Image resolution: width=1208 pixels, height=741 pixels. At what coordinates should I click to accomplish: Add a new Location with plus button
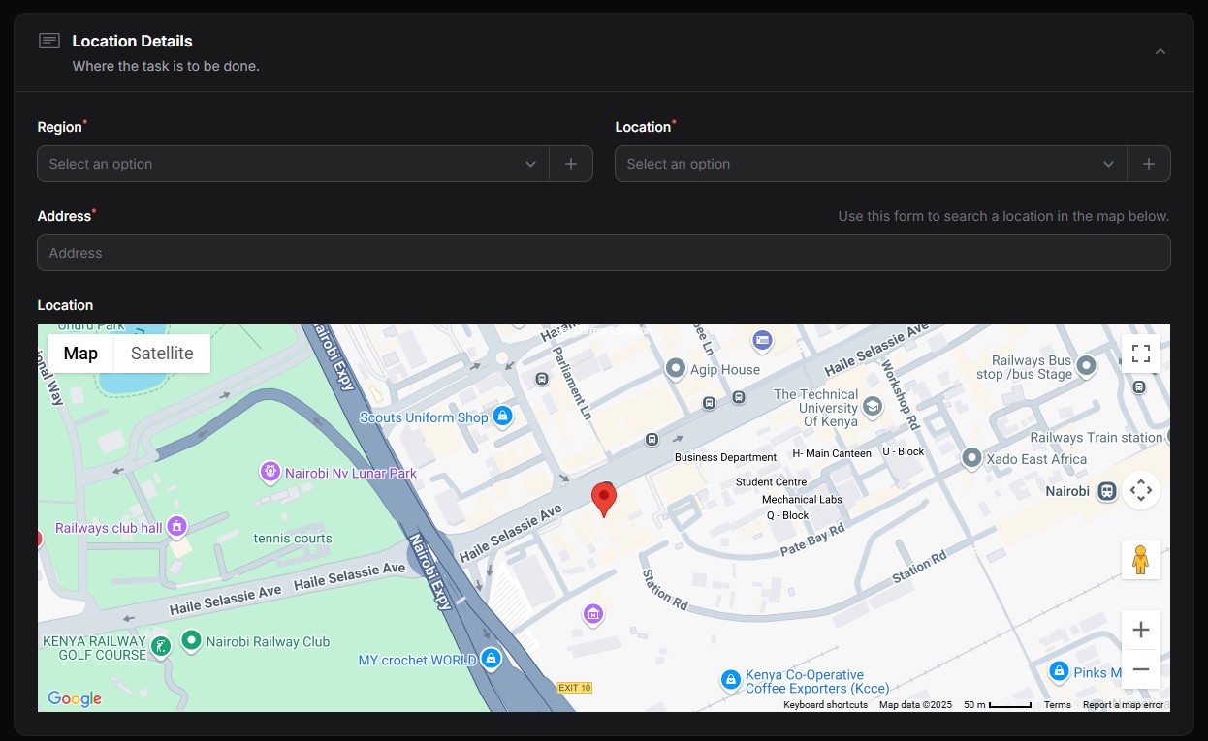click(1149, 164)
